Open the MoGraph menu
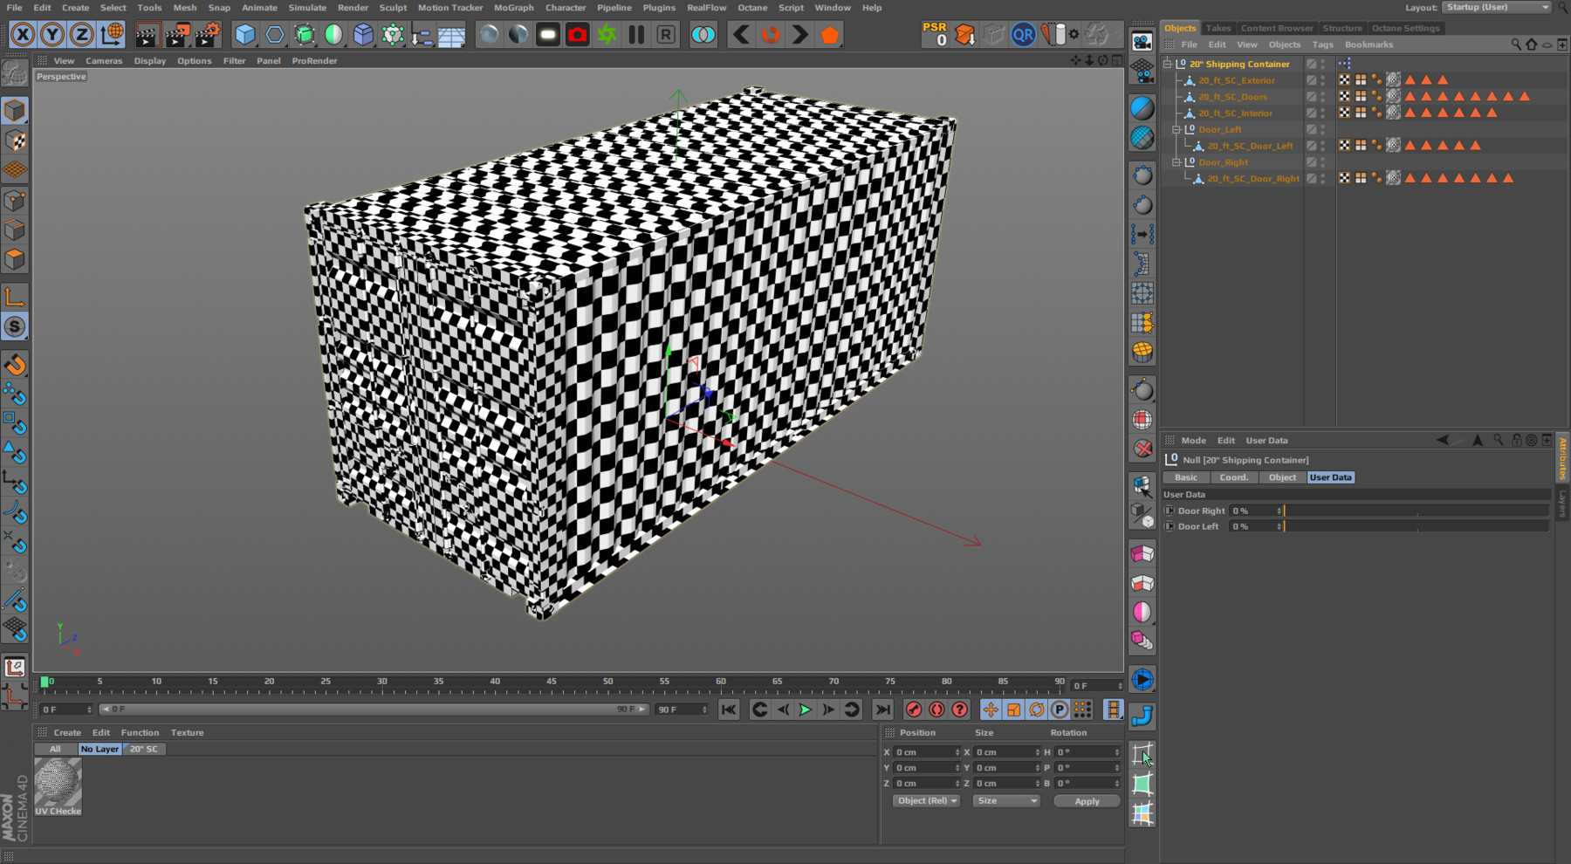Screen dimensions: 1571x864 tap(513, 8)
